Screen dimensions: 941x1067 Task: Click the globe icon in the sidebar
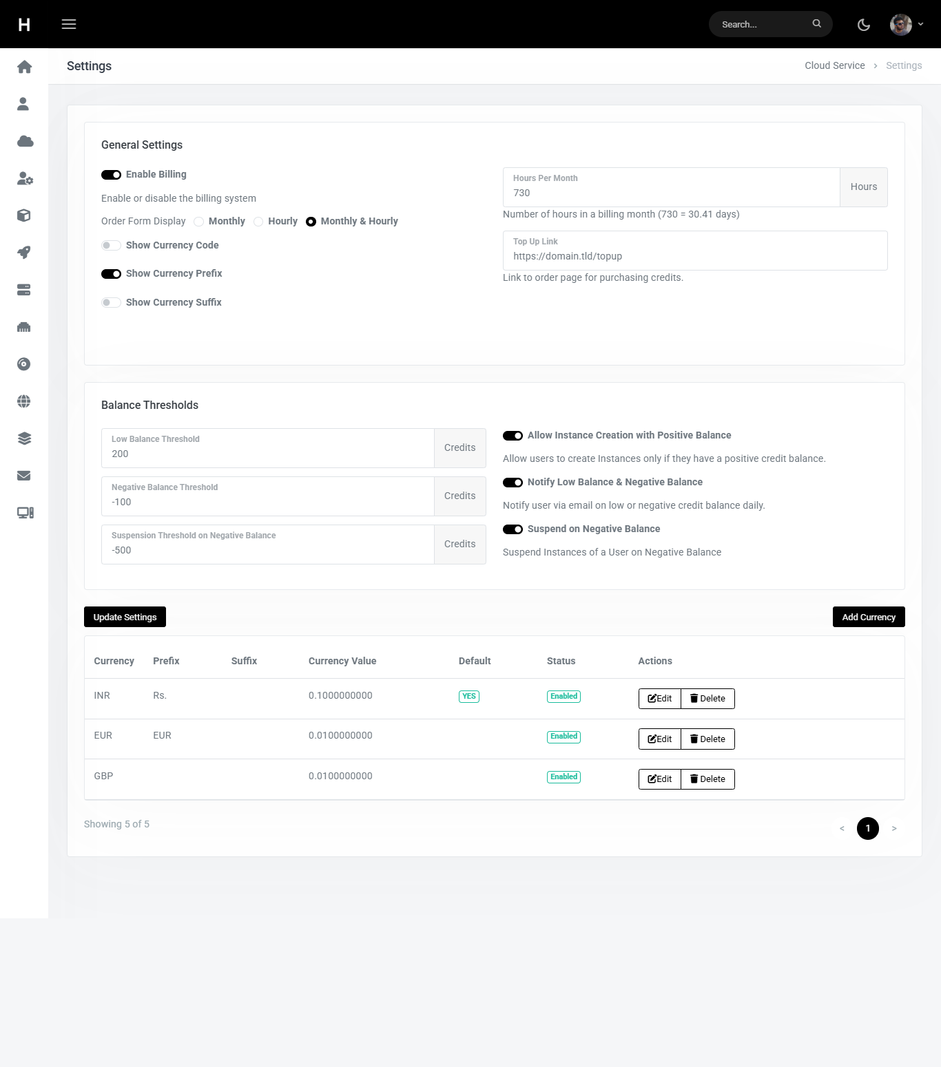click(x=24, y=401)
